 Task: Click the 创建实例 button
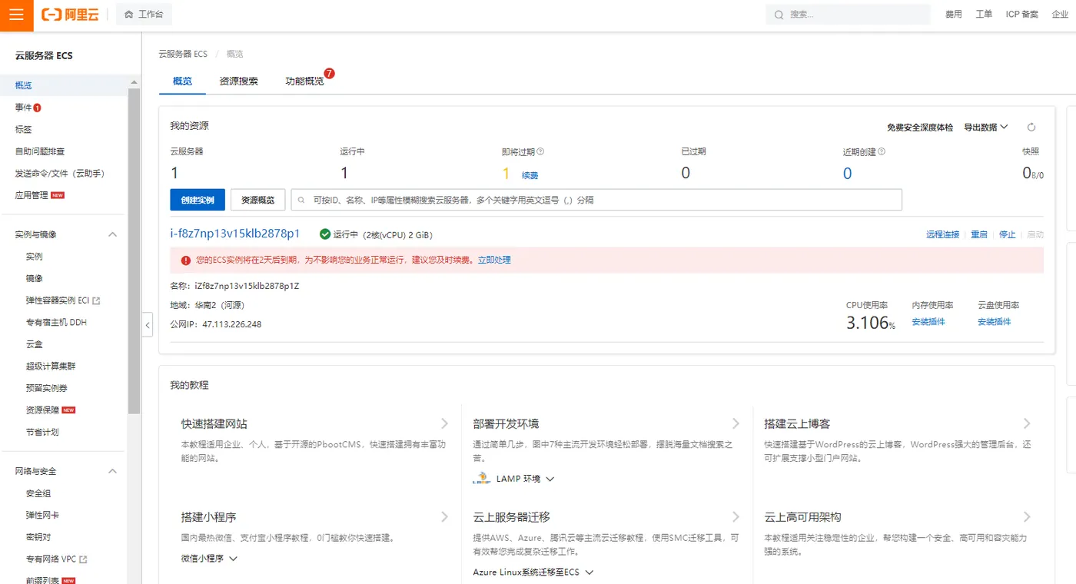[x=198, y=200]
